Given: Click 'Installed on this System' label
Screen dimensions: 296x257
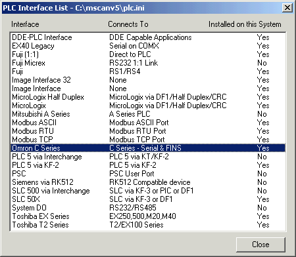Looking at the screenshot, I should click(x=245, y=24).
